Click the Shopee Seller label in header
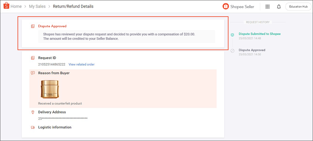 242,7
